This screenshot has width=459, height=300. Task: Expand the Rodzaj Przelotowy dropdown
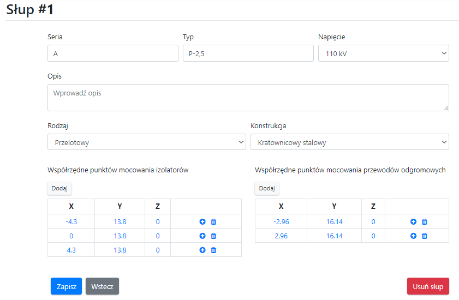pyautogui.click(x=146, y=142)
